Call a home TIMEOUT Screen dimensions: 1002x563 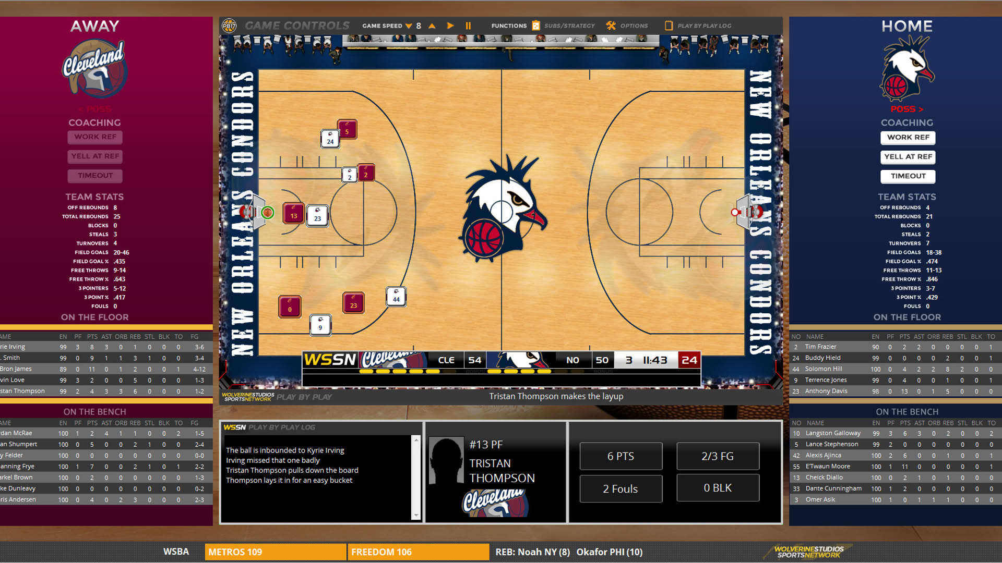pyautogui.click(x=908, y=176)
